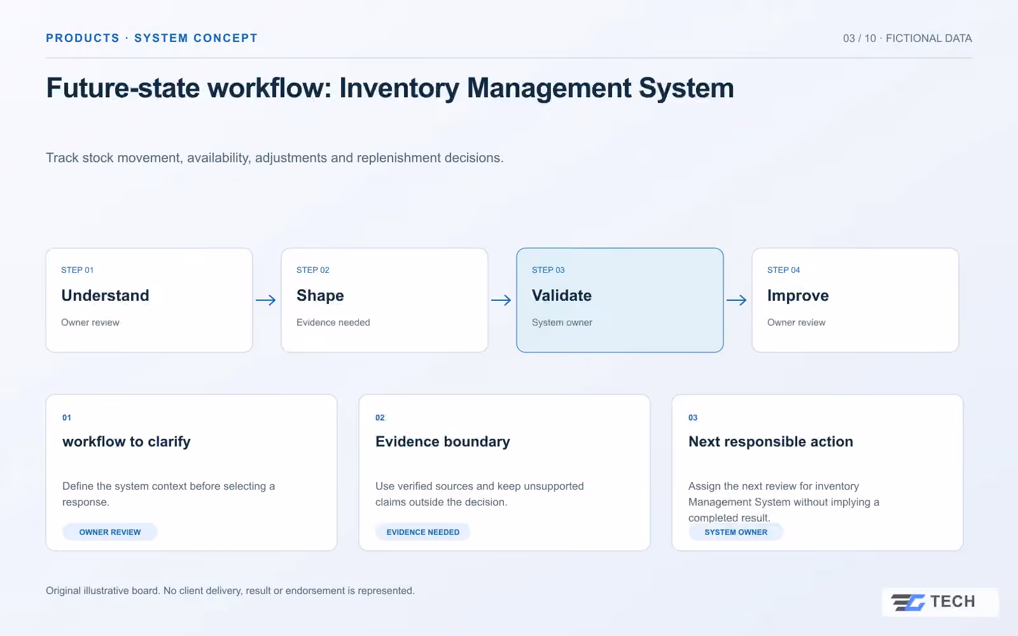
Task: Click 'Assign the next review' description
Action: click(x=784, y=502)
